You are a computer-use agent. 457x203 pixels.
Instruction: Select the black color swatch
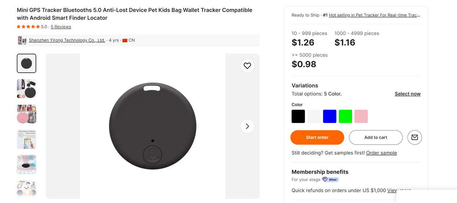coord(298,116)
